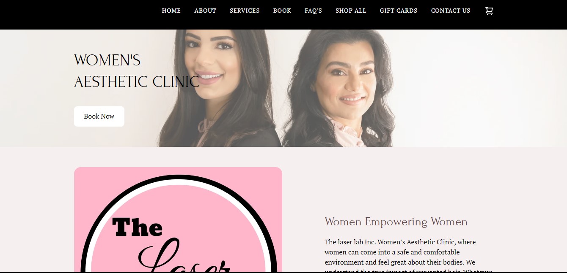Select SERVICES in the navigation bar
Image resolution: width=567 pixels, height=273 pixels.
(x=245, y=11)
